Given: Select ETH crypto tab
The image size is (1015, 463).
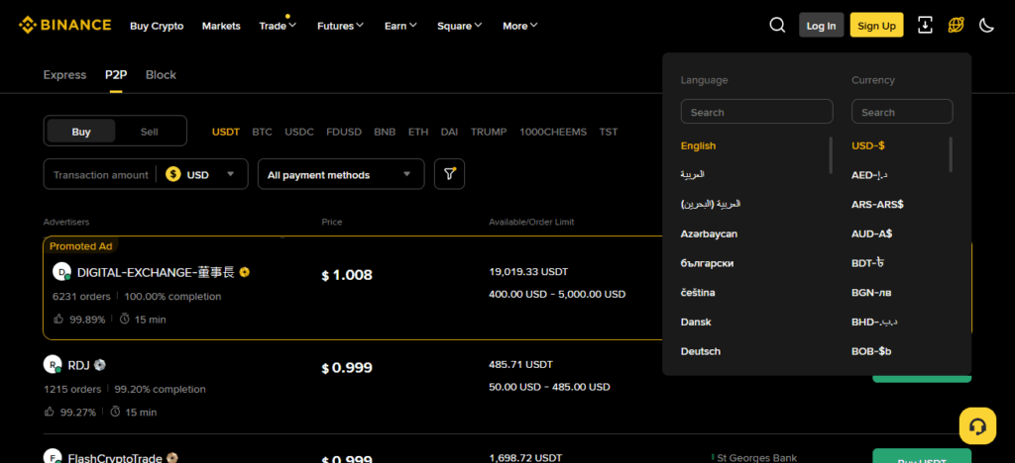Looking at the screenshot, I should tap(418, 132).
